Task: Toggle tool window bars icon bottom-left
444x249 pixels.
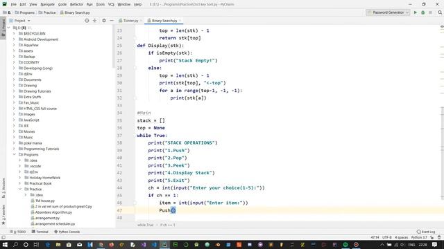Action: (x=3, y=237)
